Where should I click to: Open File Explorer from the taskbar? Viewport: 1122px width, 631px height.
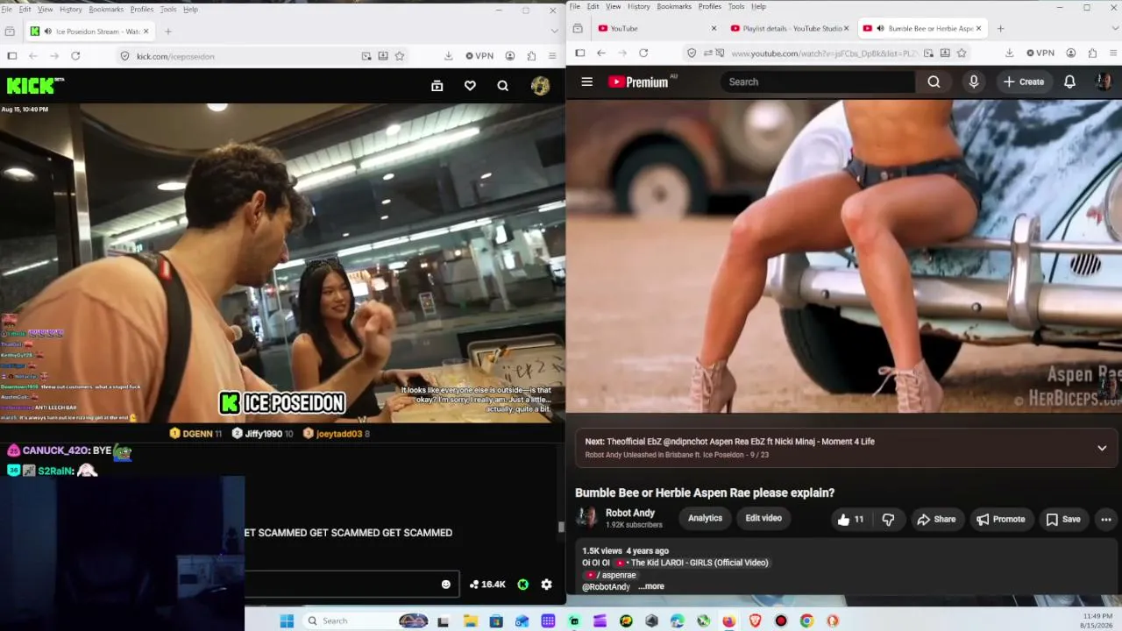point(471,621)
